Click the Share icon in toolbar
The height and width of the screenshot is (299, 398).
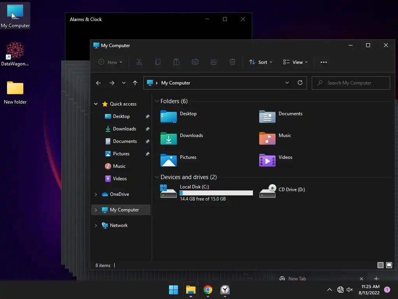[x=214, y=62]
